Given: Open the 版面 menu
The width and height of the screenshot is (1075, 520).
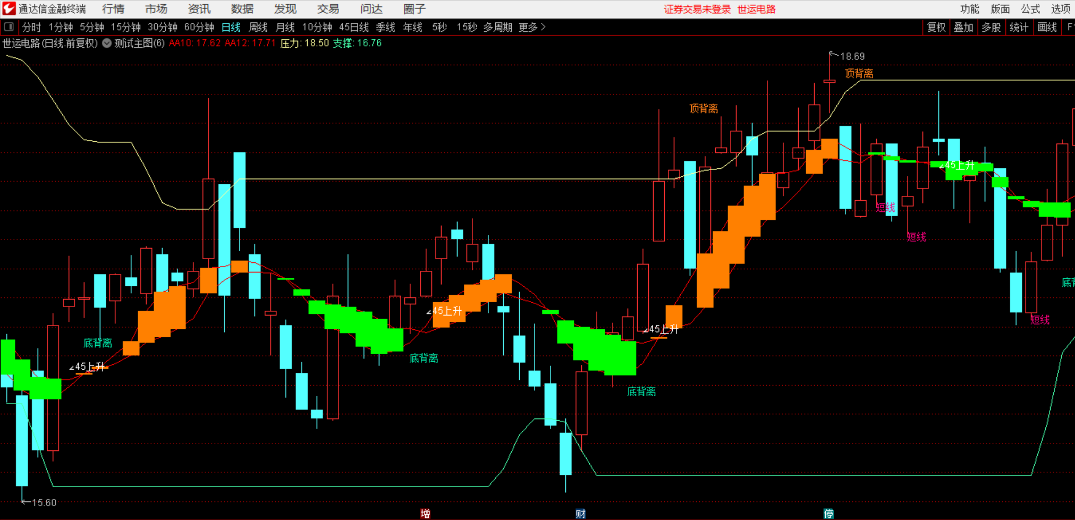Looking at the screenshot, I should [x=1000, y=9].
